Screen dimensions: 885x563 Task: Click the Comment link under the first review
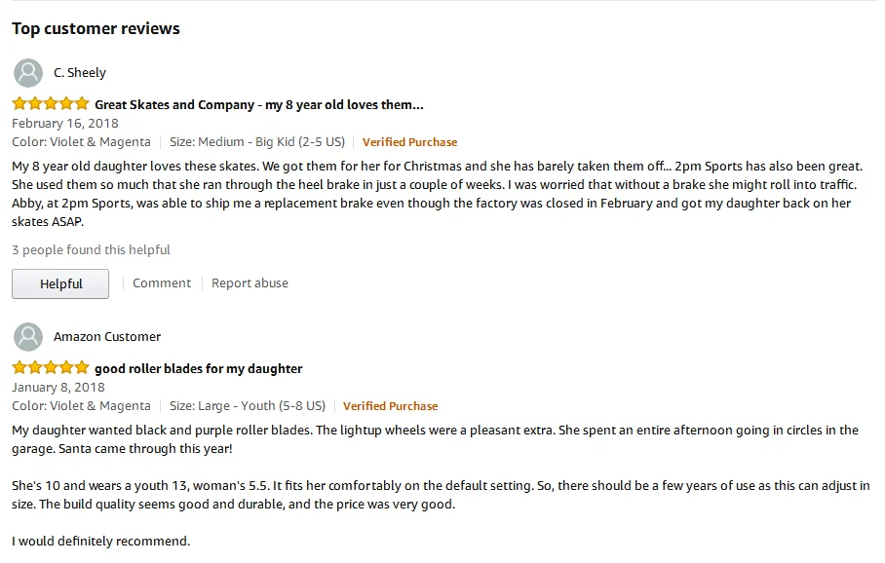tap(162, 283)
